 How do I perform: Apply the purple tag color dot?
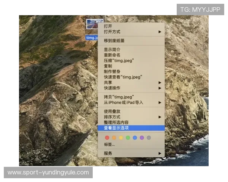[x=142, y=138]
